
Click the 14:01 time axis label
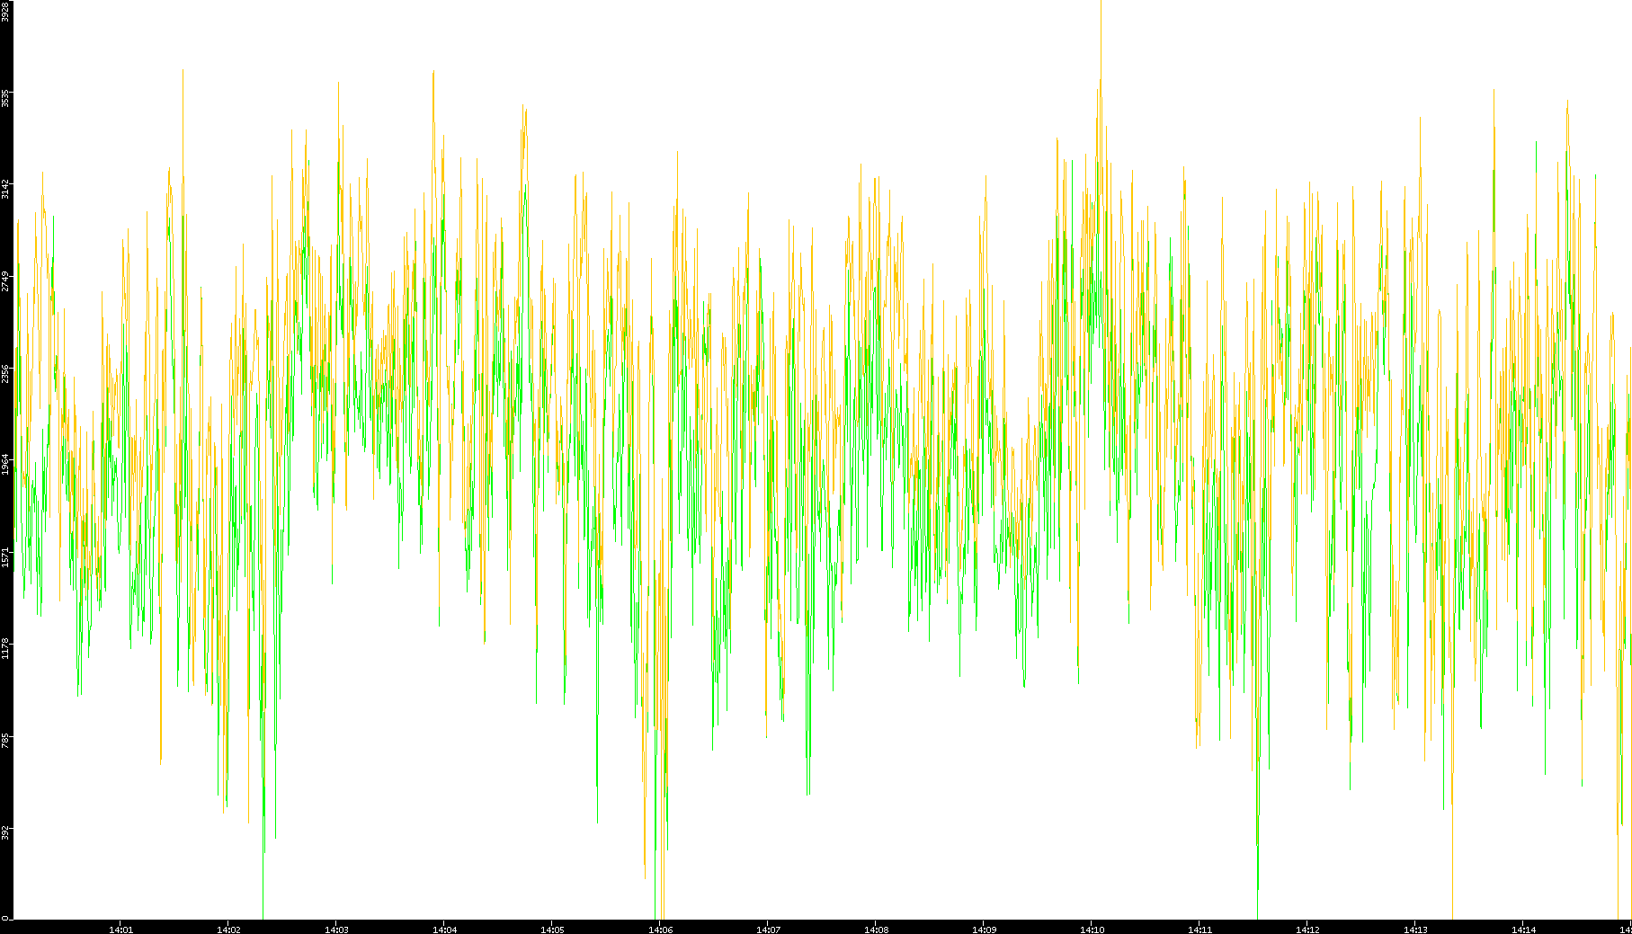click(120, 930)
